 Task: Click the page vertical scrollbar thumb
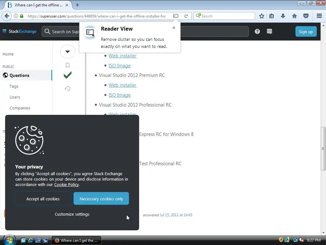[x=323, y=149]
